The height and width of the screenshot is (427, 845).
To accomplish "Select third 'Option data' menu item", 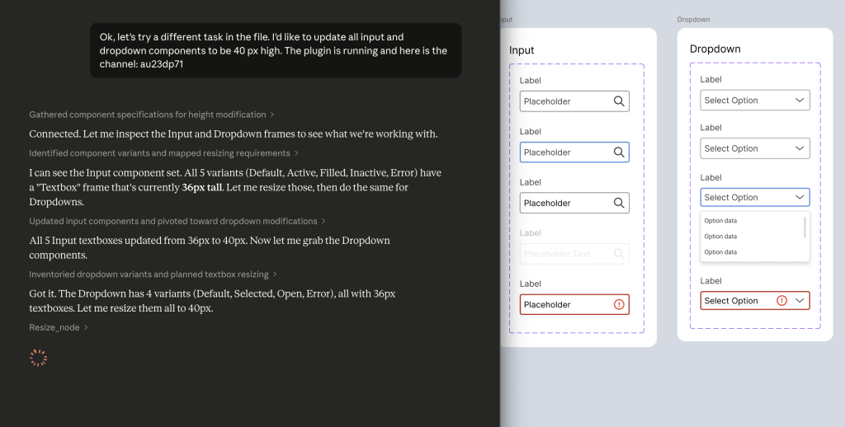I will point(720,252).
